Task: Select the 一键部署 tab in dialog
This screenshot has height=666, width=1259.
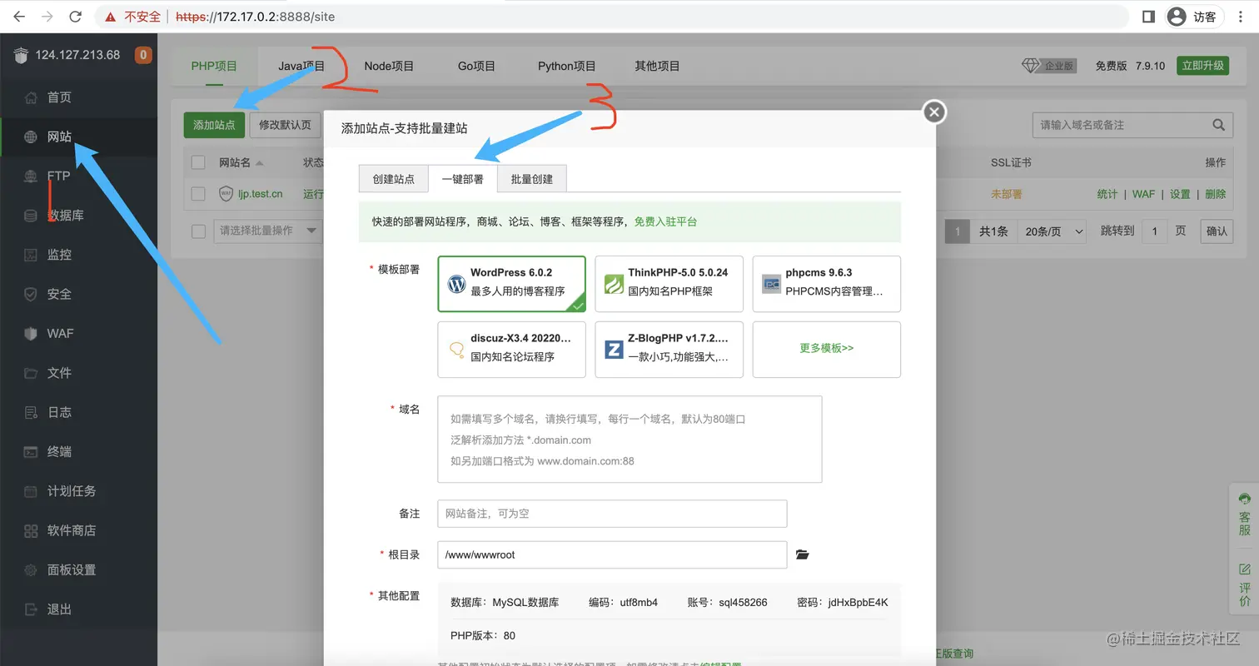Action: coord(462,179)
